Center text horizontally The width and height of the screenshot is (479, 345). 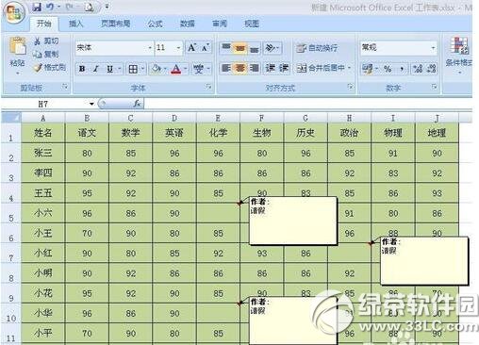pyautogui.click(x=239, y=68)
